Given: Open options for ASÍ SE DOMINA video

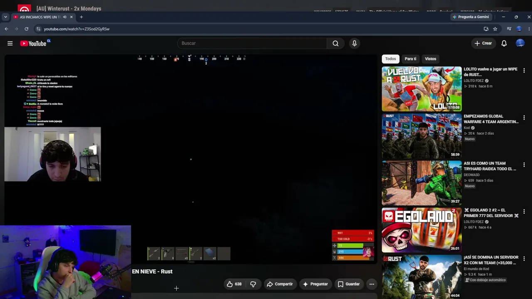Looking at the screenshot, I should click(x=524, y=259).
